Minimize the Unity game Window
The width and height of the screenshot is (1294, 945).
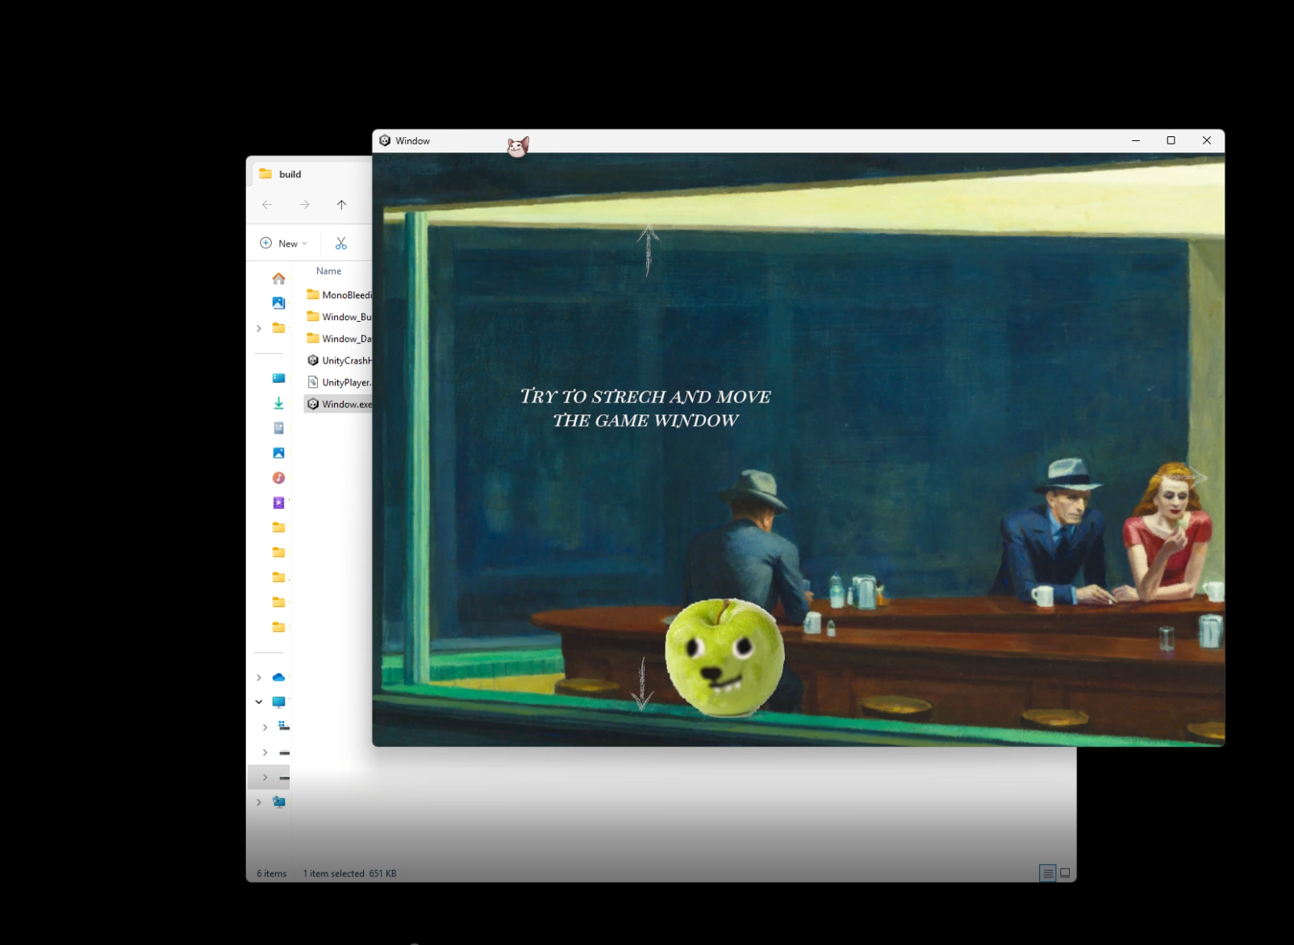tap(1136, 140)
